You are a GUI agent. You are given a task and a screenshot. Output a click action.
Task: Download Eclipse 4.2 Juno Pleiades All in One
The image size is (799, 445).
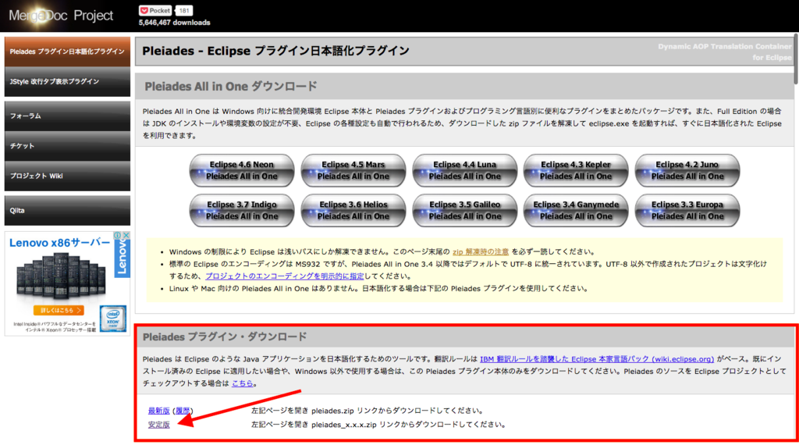tap(687, 170)
